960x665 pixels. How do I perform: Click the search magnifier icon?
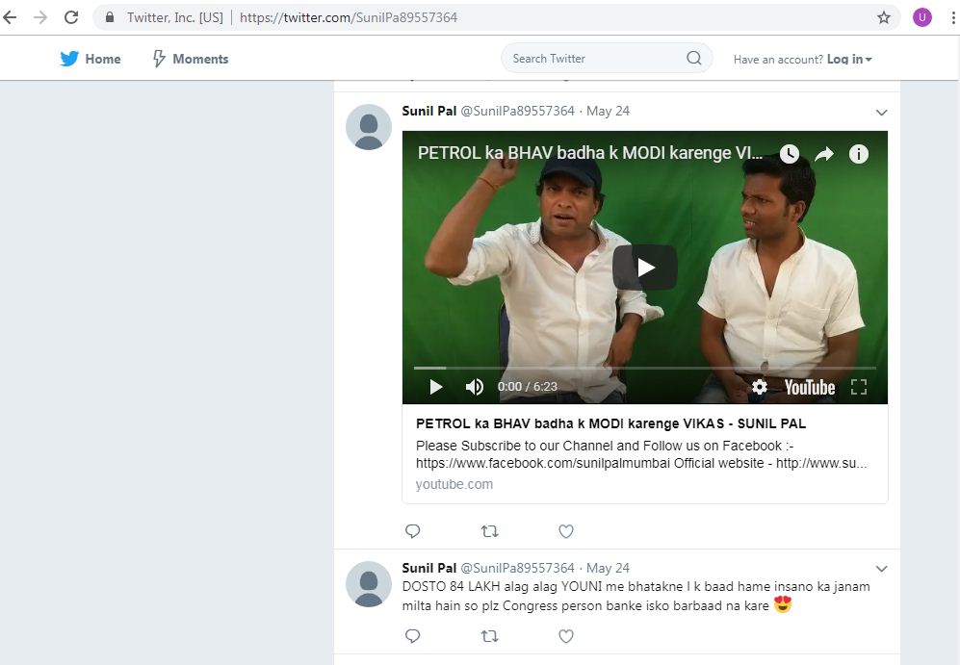pos(693,59)
